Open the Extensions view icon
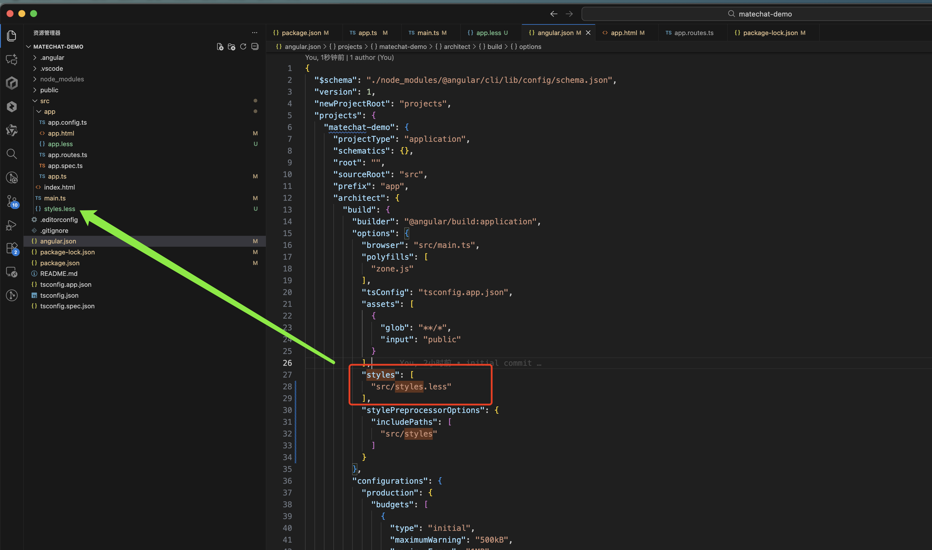This screenshot has width=932, height=550. pos(12,248)
